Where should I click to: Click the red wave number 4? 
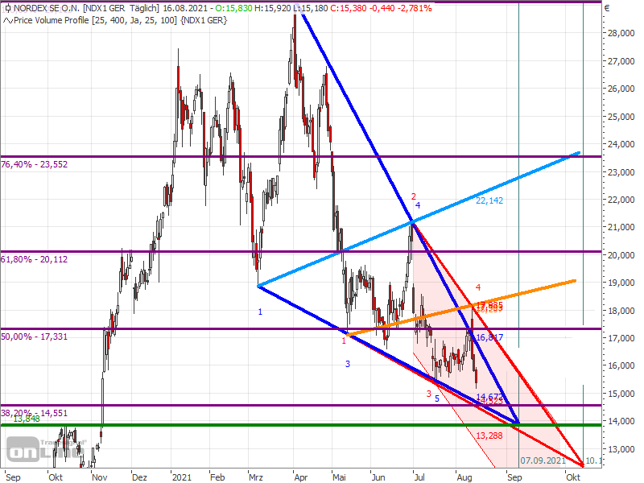pyautogui.click(x=477, y=287)
